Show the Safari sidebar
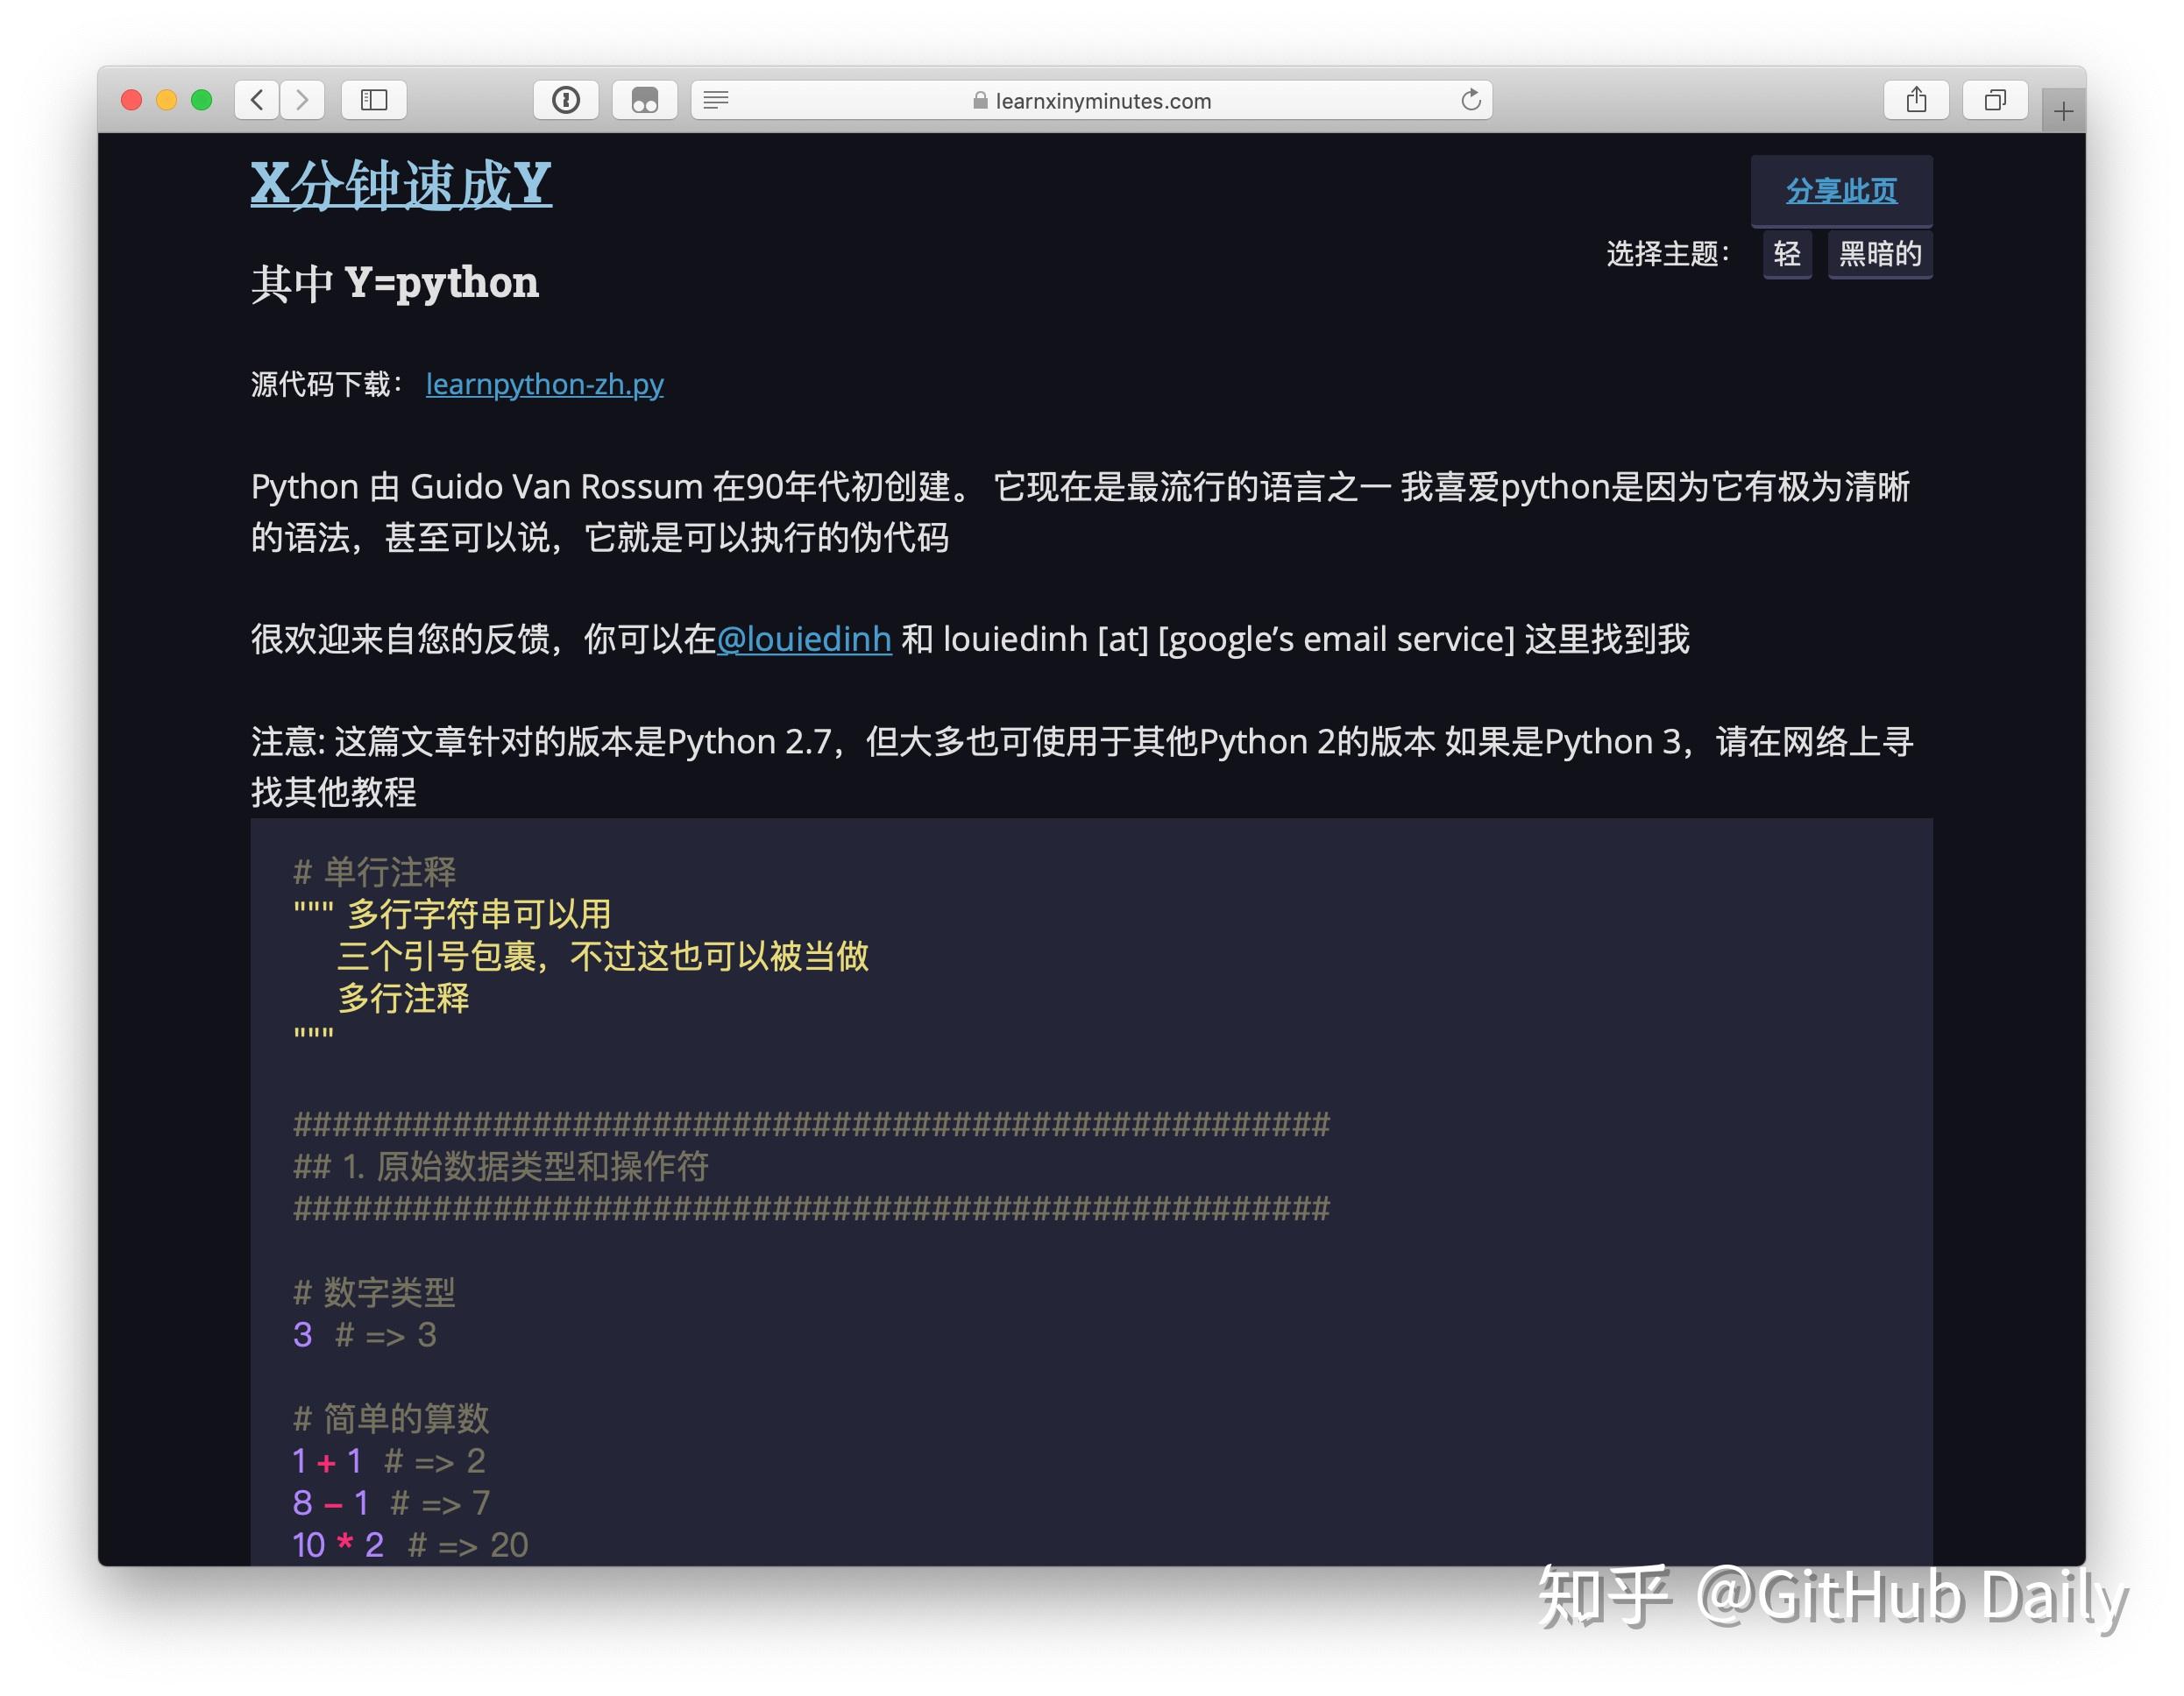 tap(374, 100)
